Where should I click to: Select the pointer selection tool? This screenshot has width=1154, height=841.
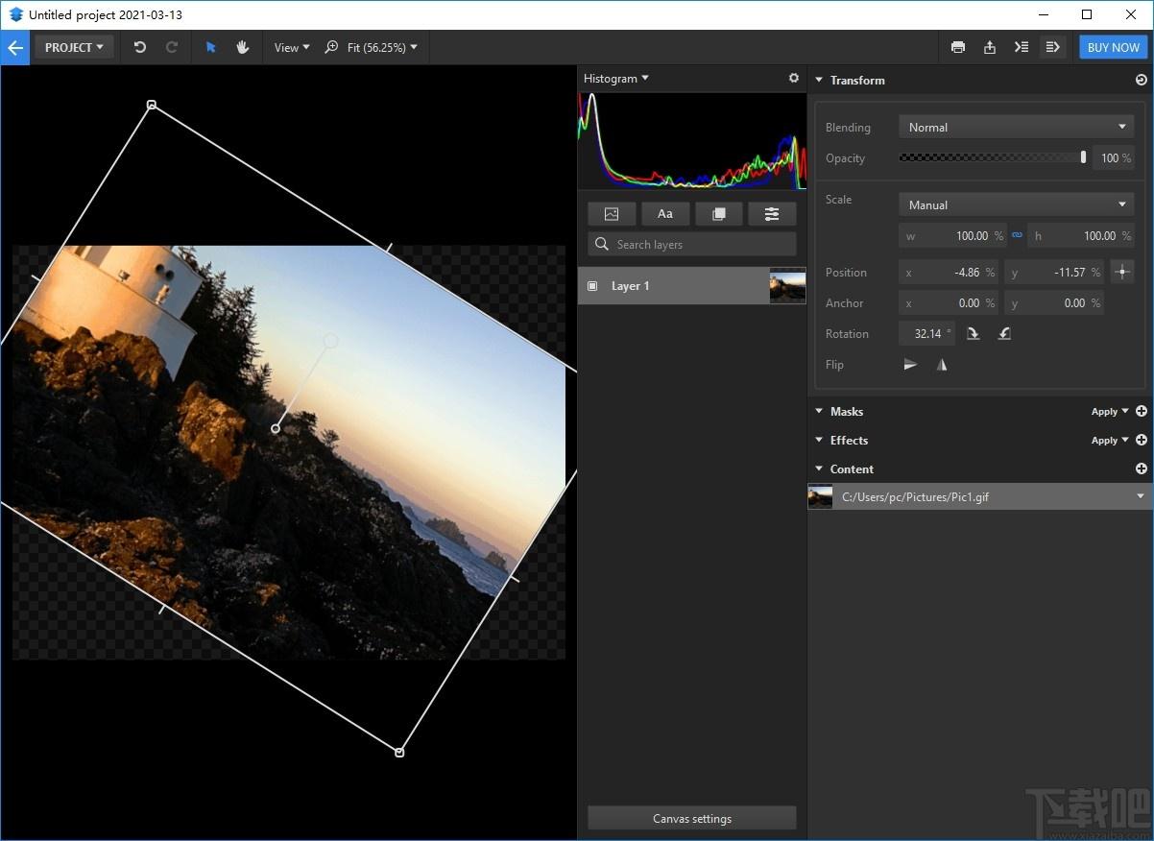[x=211, y=47]
